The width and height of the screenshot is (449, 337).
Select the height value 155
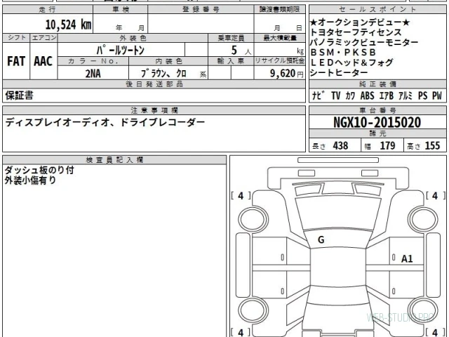point(432,145)
